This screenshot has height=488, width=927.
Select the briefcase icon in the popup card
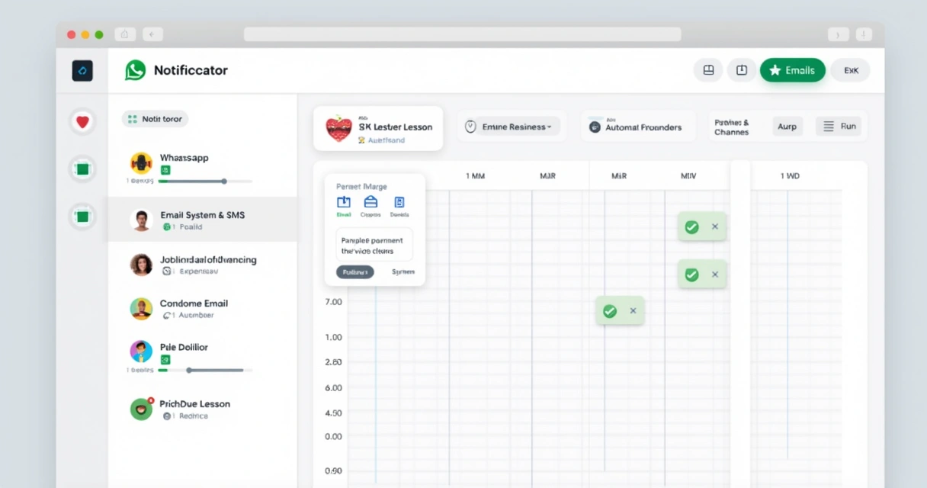[370, 202]
